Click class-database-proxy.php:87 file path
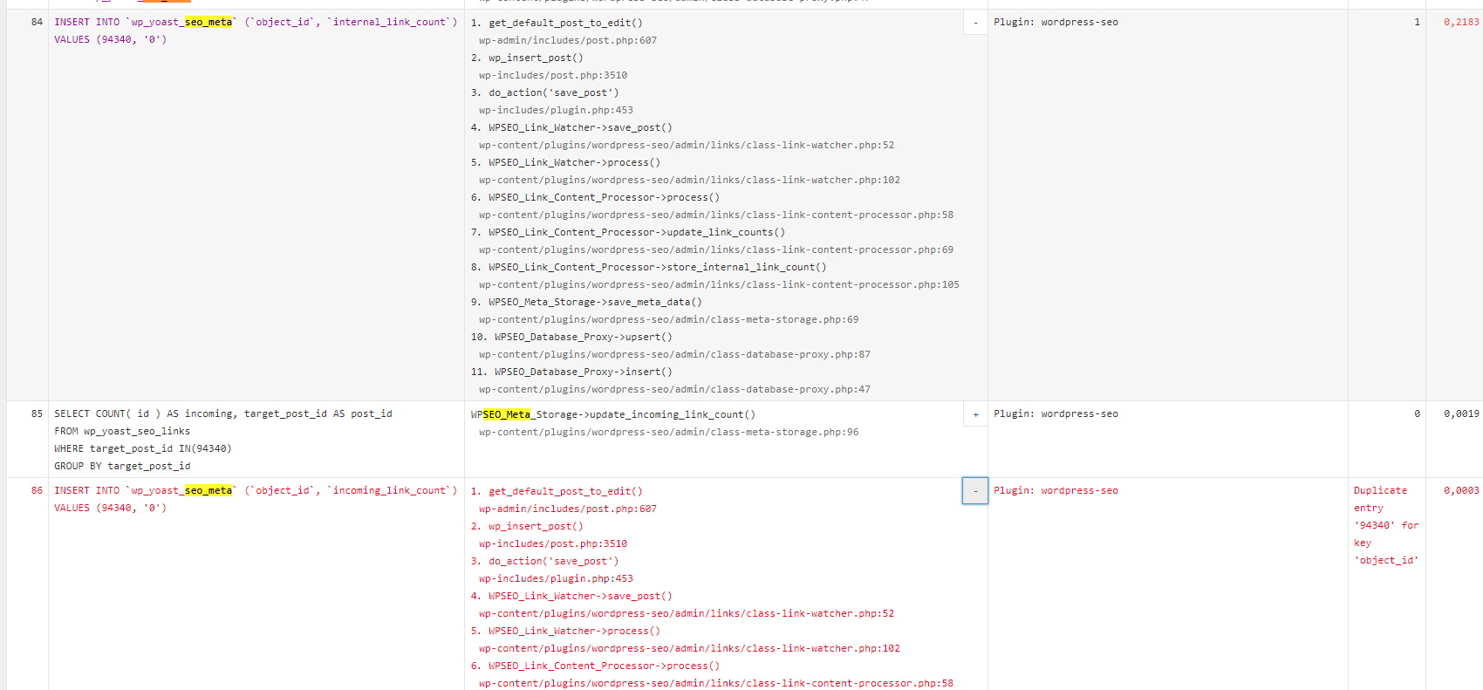Viewport: 1483px width, 690px height. pos(674,355)
